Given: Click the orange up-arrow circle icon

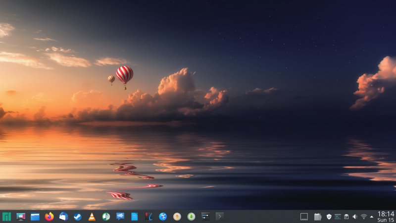Looking at the screenshot, I should [x=177, y=217].
